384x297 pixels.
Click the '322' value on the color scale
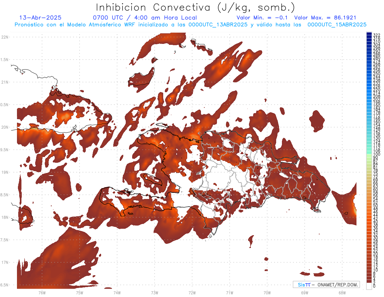pyautogui.click(x=377, y=35)
